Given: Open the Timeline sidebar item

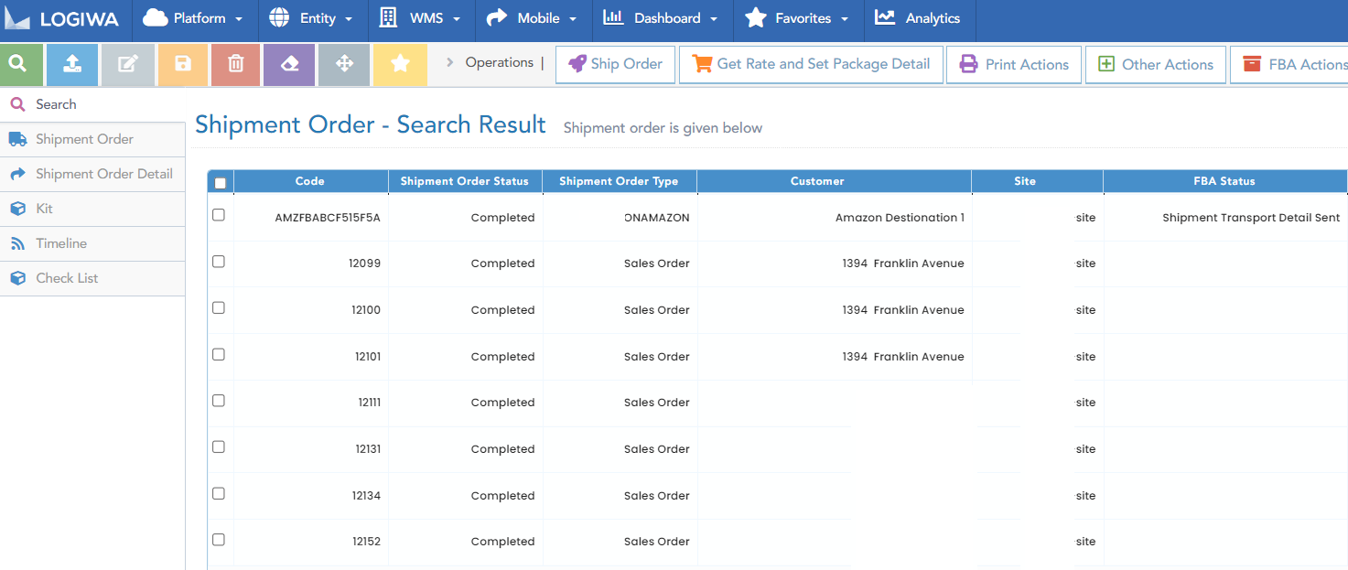Looking at the screenshot, I should [x=61, y=243].
